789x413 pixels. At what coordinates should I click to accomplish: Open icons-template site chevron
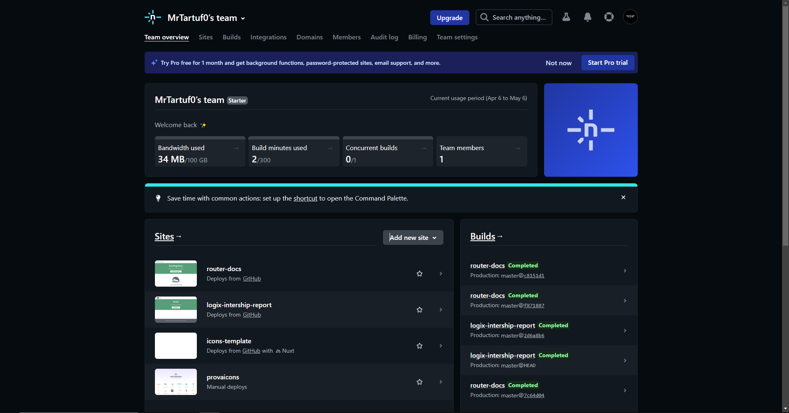click(441, 346)
